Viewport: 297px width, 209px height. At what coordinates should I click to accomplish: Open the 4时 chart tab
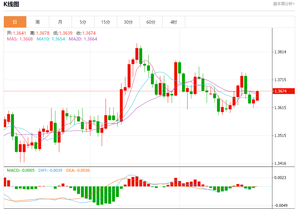point(174,22)
